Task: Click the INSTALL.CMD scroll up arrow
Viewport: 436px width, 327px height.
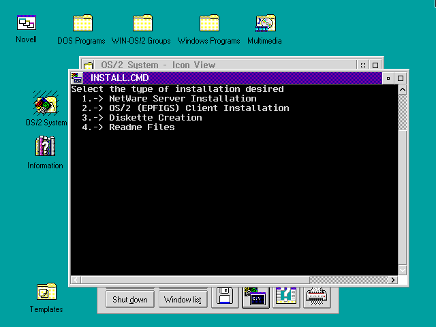Action: point(403,89)
